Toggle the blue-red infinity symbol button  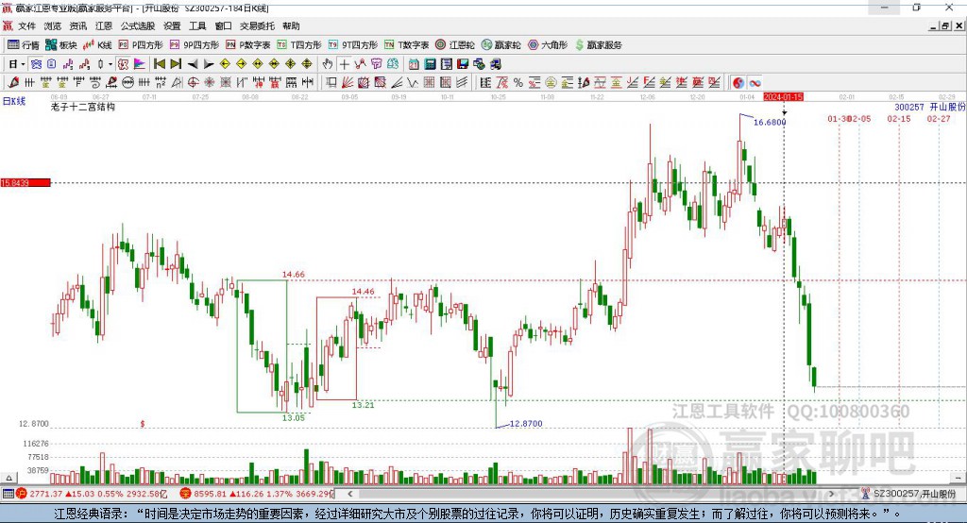tap(755, 82)
